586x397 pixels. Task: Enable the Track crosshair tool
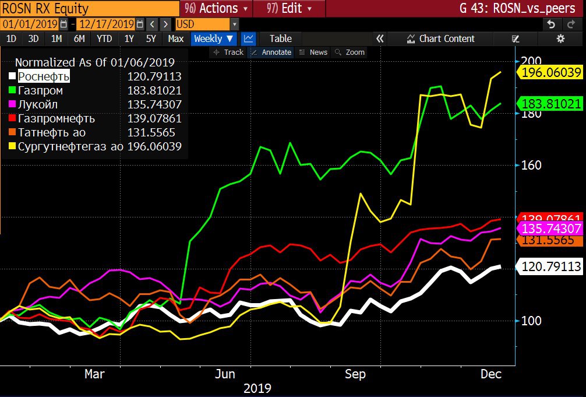tap(228, 52)
